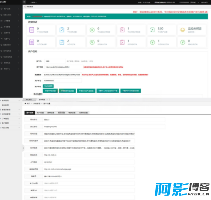Focus the 网站域名 field
This screenshot has height=200, width=211.
click(x=89, y=155)
